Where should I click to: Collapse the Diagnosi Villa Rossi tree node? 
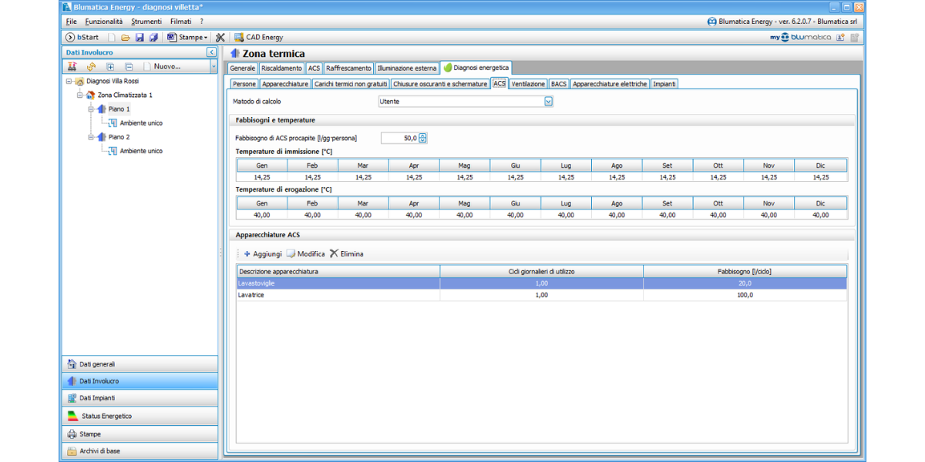coord(69,81)
